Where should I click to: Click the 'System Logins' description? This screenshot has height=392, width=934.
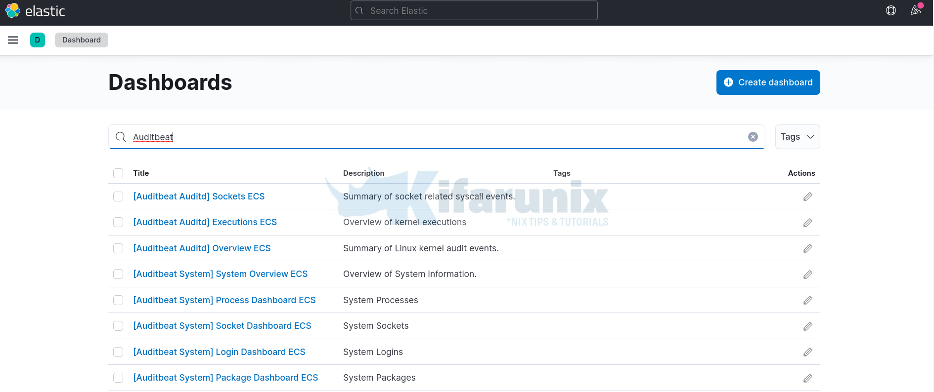373,352
